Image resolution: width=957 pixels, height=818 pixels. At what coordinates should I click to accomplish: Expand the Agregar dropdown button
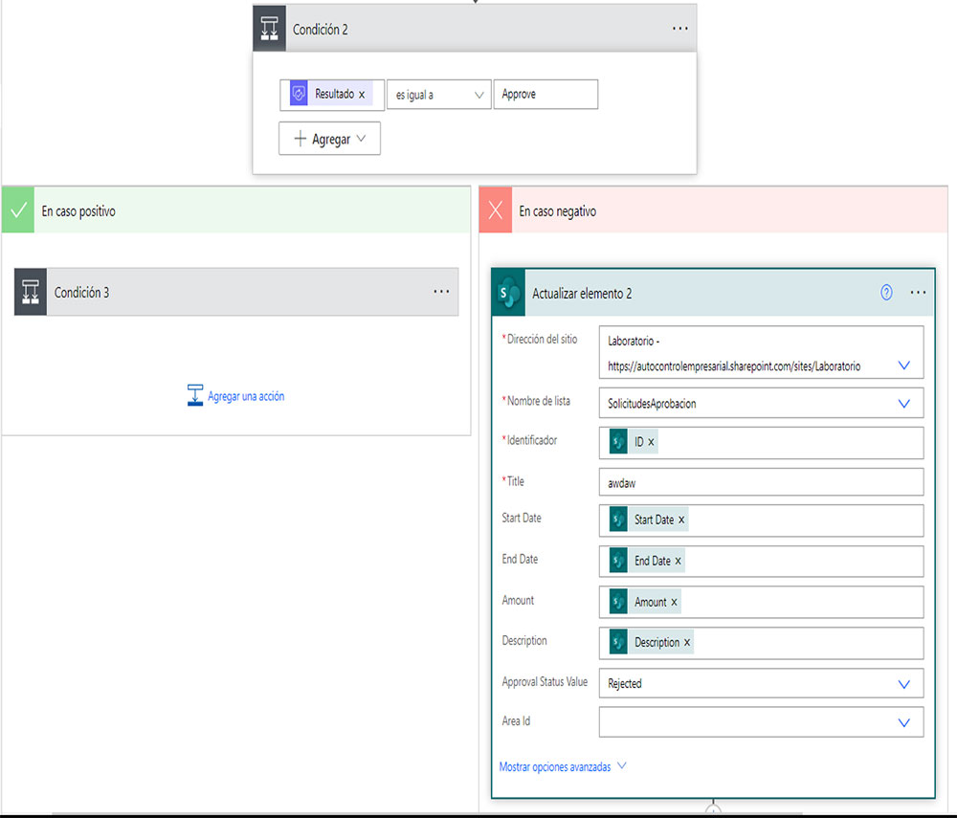(x=329, y=139)
